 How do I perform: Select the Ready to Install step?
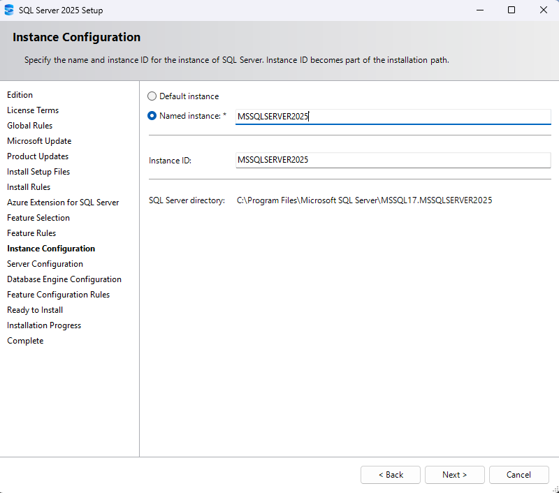point(34,309)
